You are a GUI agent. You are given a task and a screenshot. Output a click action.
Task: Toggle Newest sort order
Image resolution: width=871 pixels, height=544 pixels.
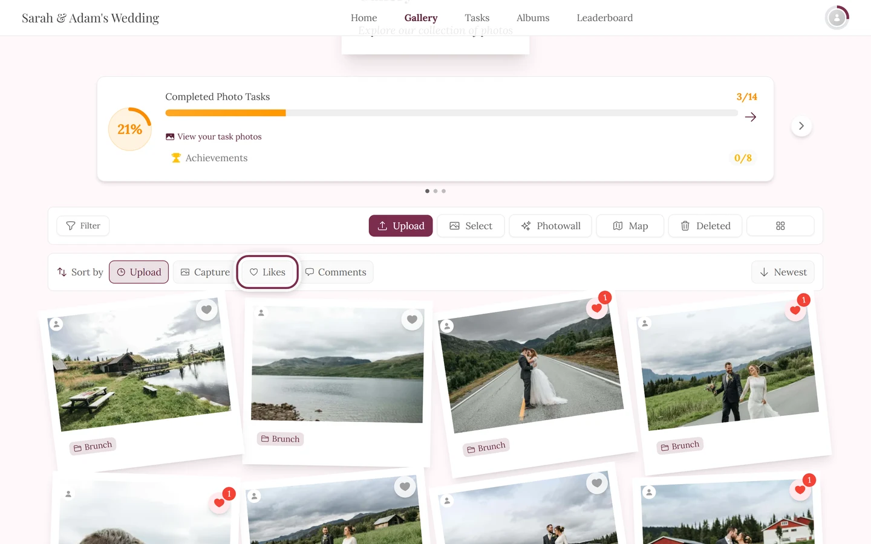tap(783, 272)
